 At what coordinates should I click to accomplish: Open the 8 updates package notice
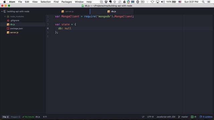(206, 117)
